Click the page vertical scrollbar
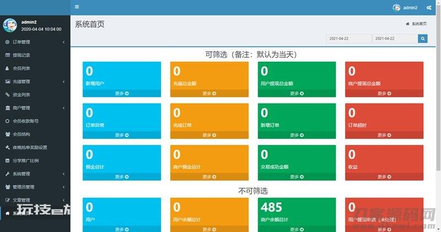Image resolution: width=441 pixels, height=232 pixels. (438, 87)
